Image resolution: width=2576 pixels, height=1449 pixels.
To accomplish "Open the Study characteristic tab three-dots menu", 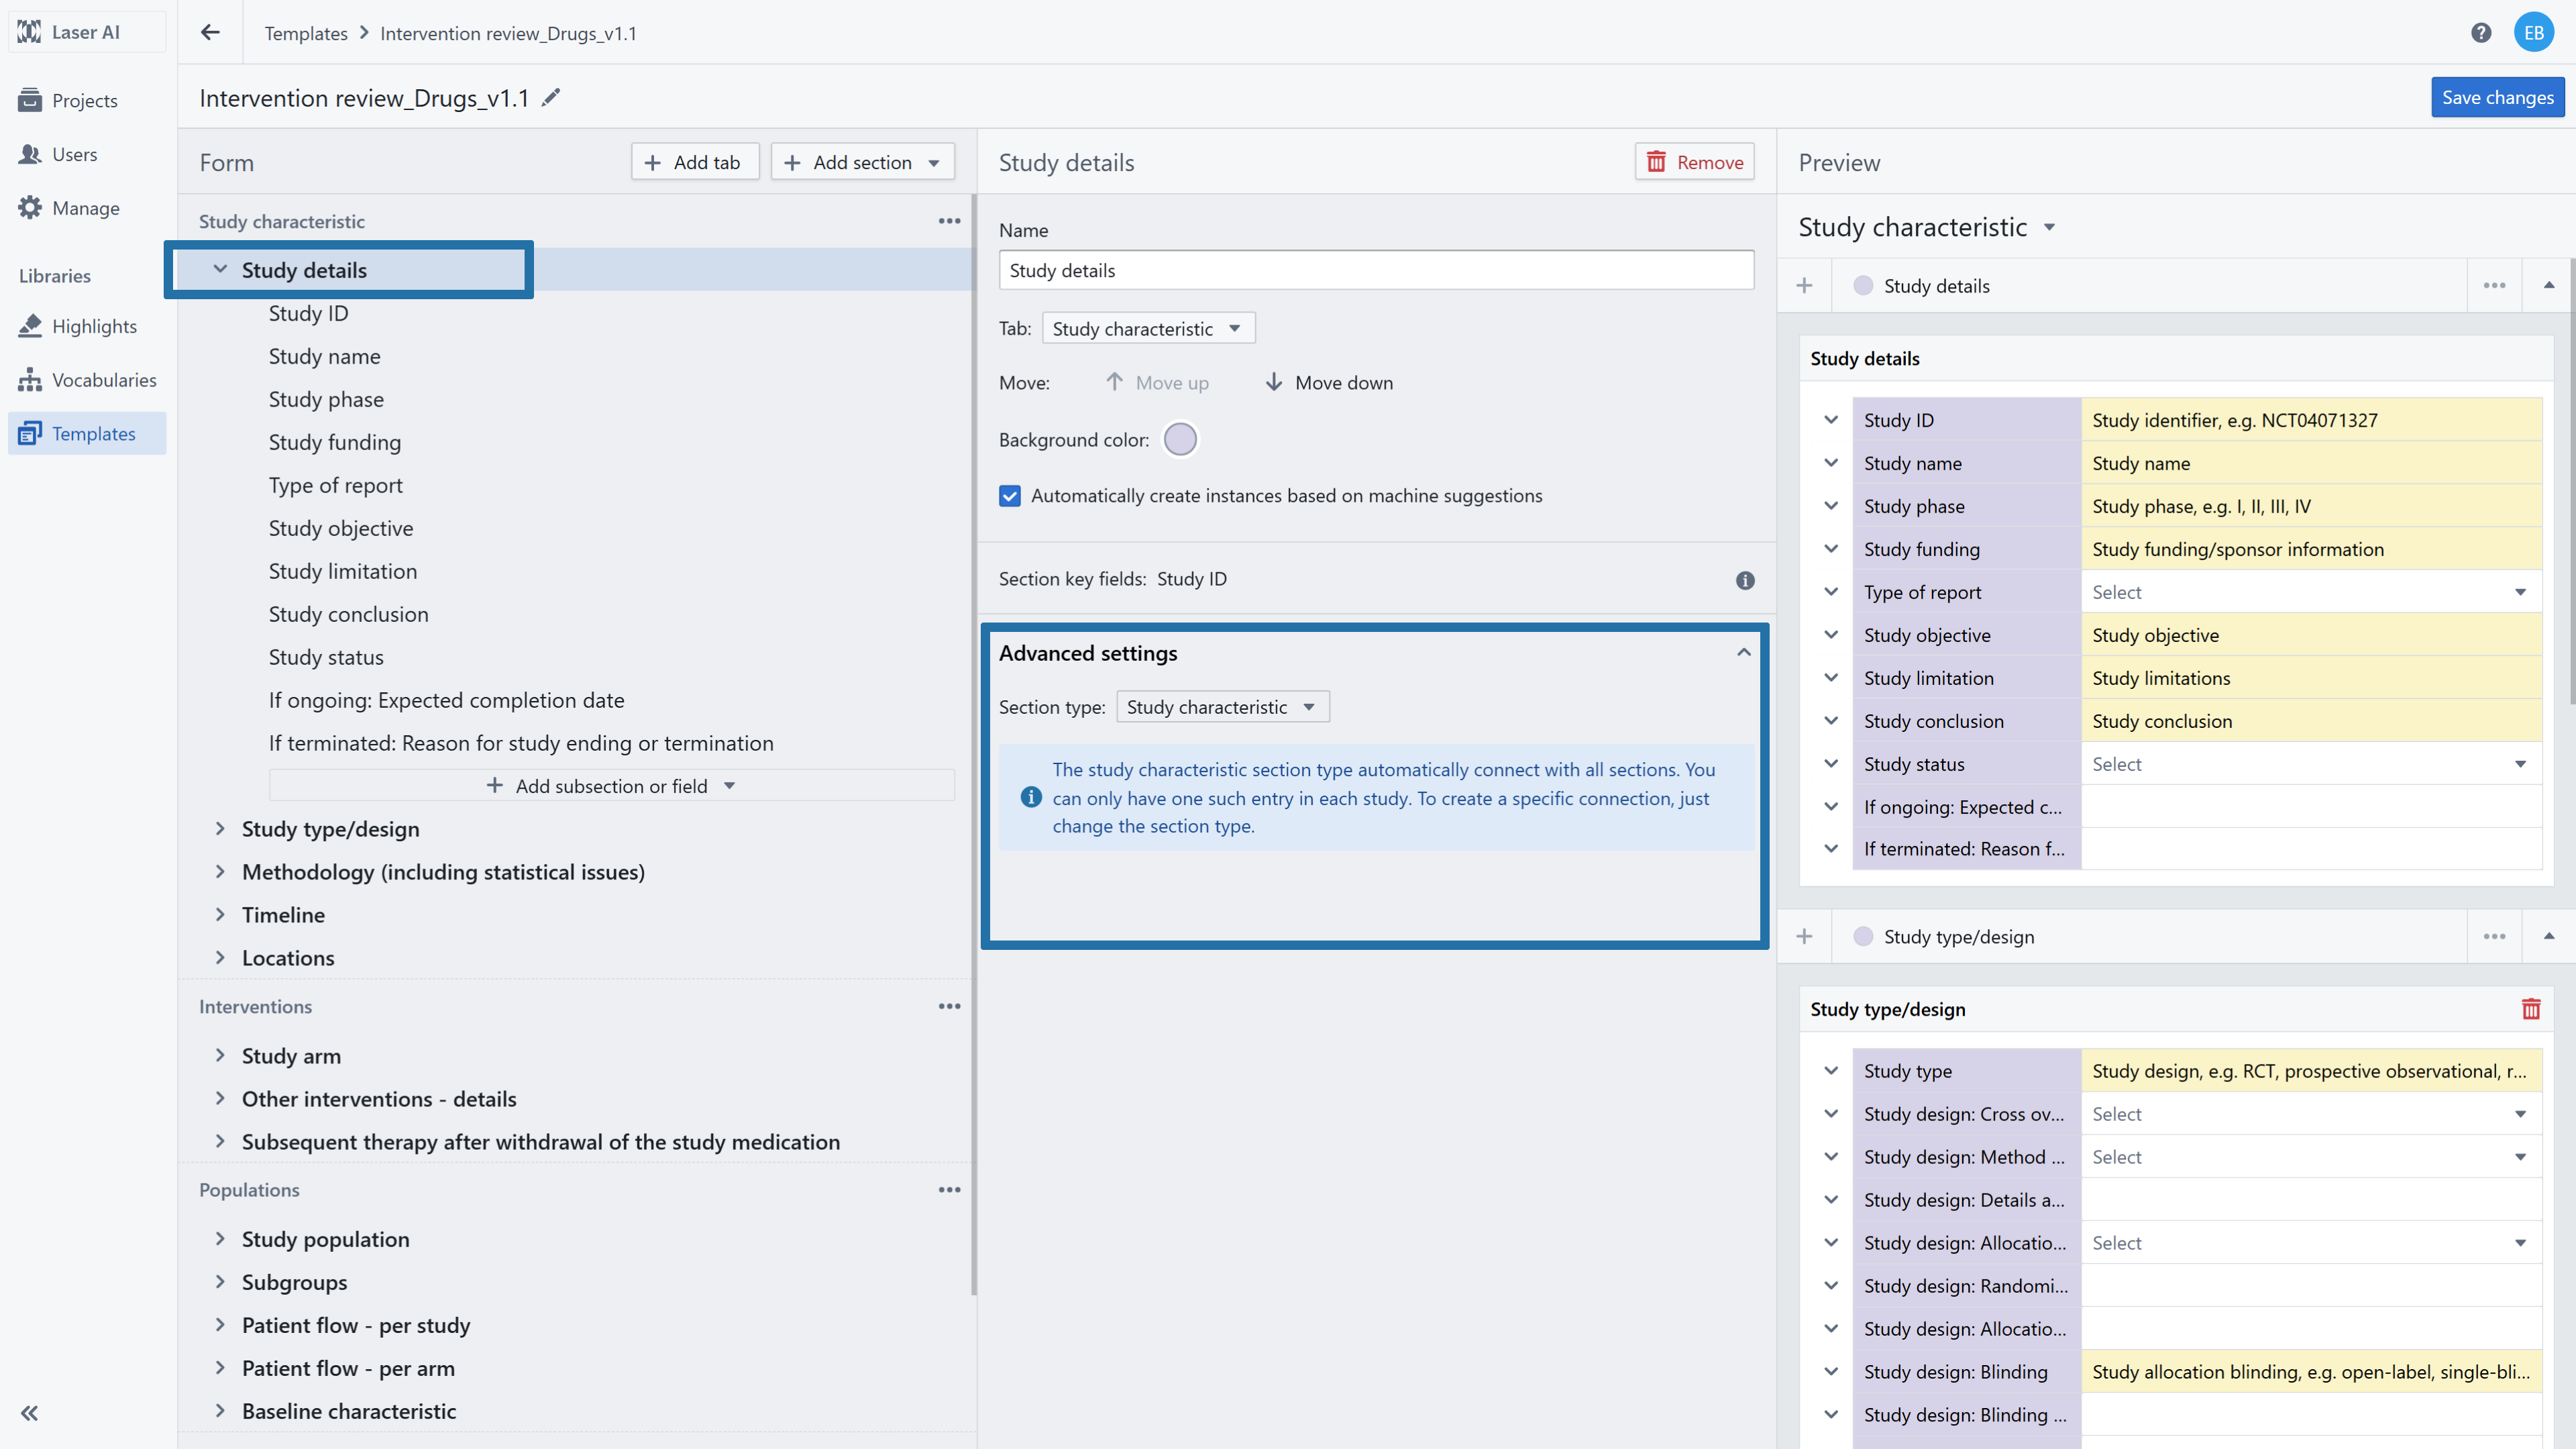I will pos(949,221).
